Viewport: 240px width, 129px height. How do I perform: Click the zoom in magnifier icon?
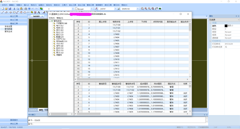(x=146, y=9)
